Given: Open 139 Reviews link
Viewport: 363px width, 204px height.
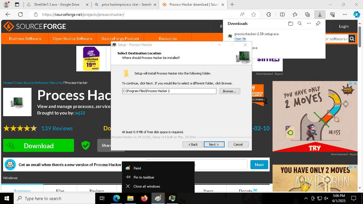Looking at the screenshot, I should click(57, 128).
